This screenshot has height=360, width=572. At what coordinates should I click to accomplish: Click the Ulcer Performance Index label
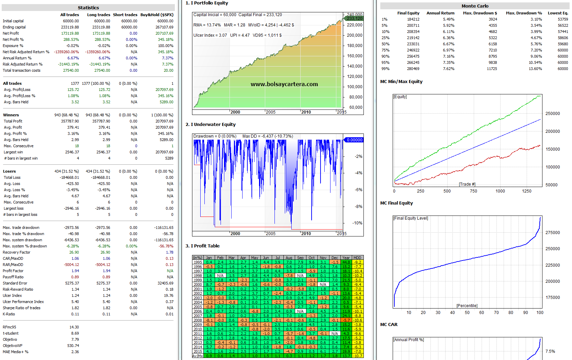coord(23,302)
